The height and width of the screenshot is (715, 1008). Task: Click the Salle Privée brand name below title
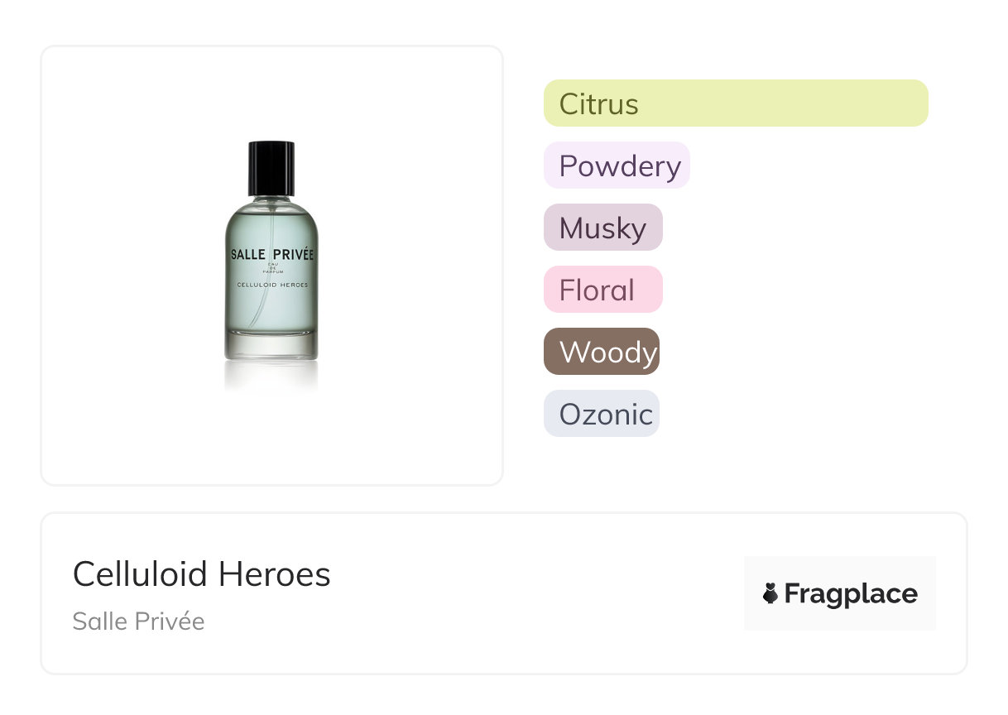pyautogui.click(x=138, y=621)
